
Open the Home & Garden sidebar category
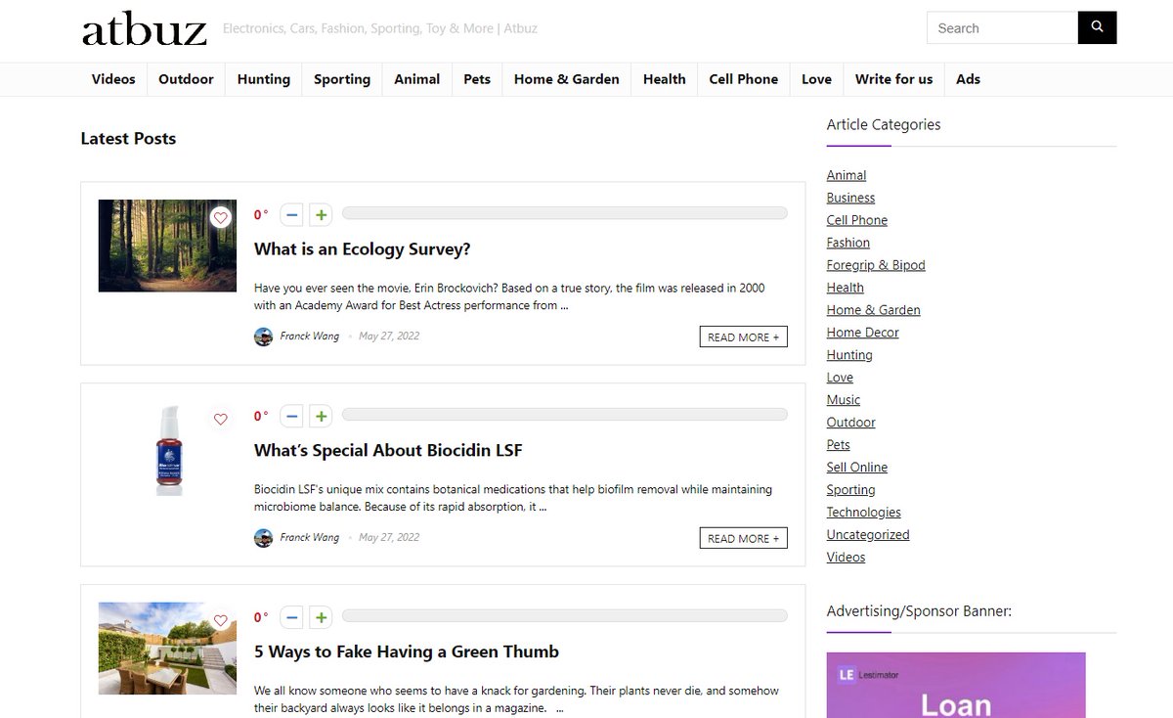tap(874, 310)
